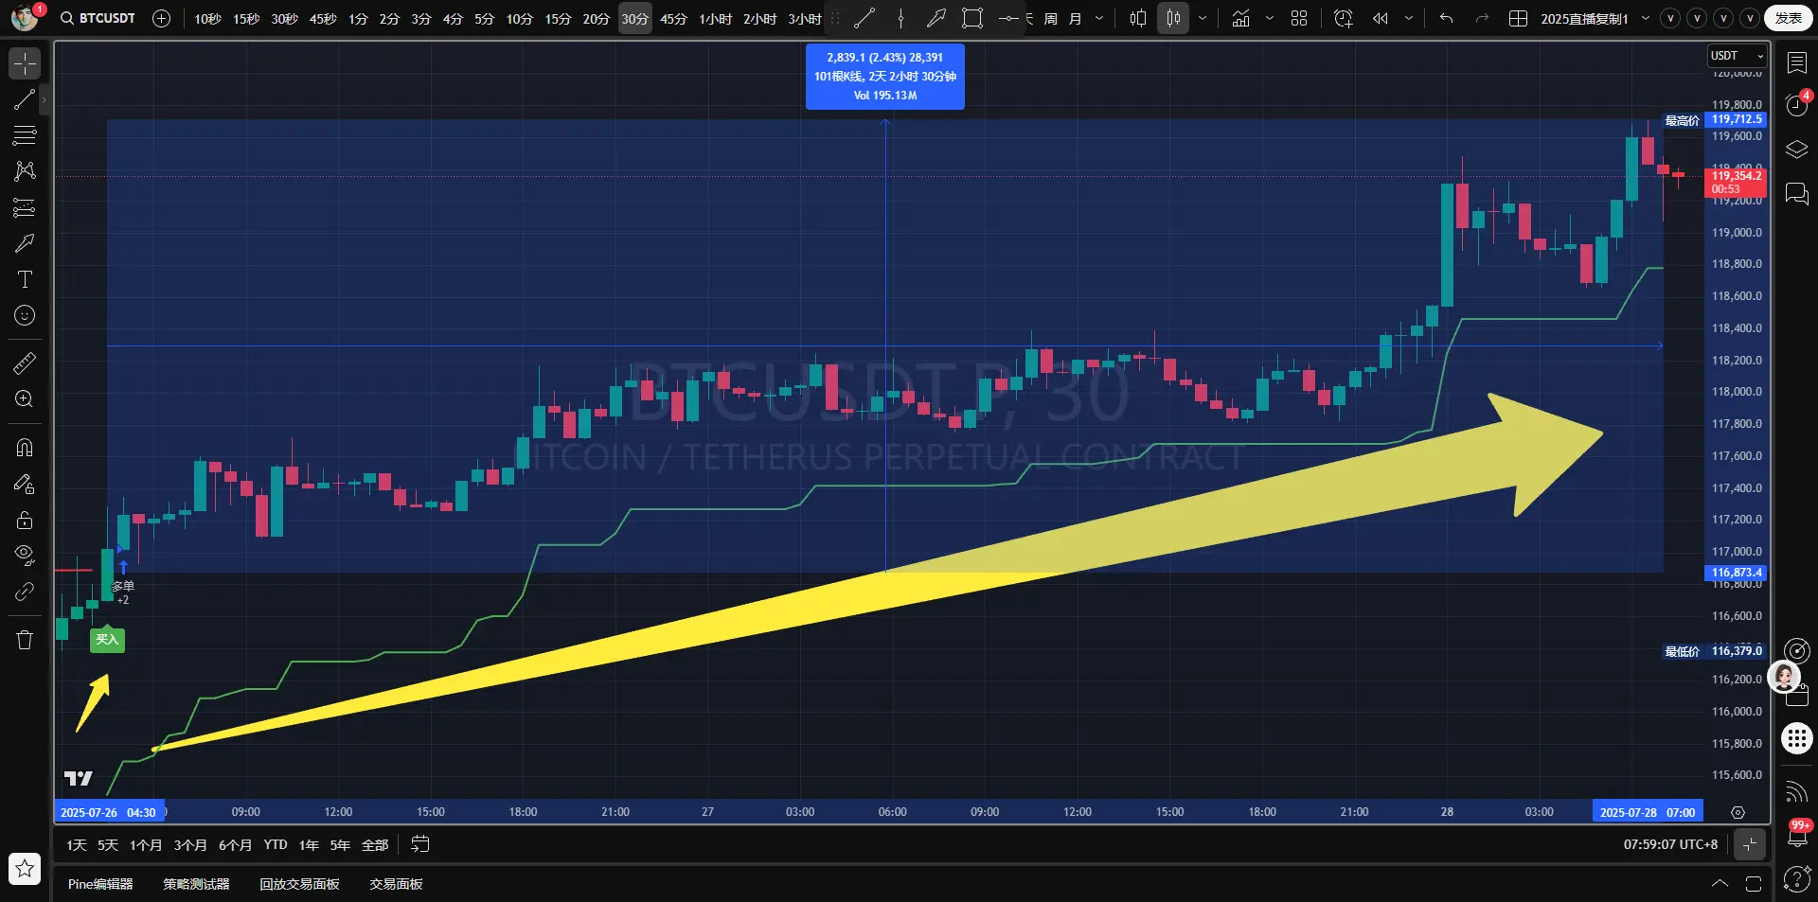Viewport: 1818px width, 902px height.
Task: Add a compare symbol with plus icon
Action: [x=162, y=18]
